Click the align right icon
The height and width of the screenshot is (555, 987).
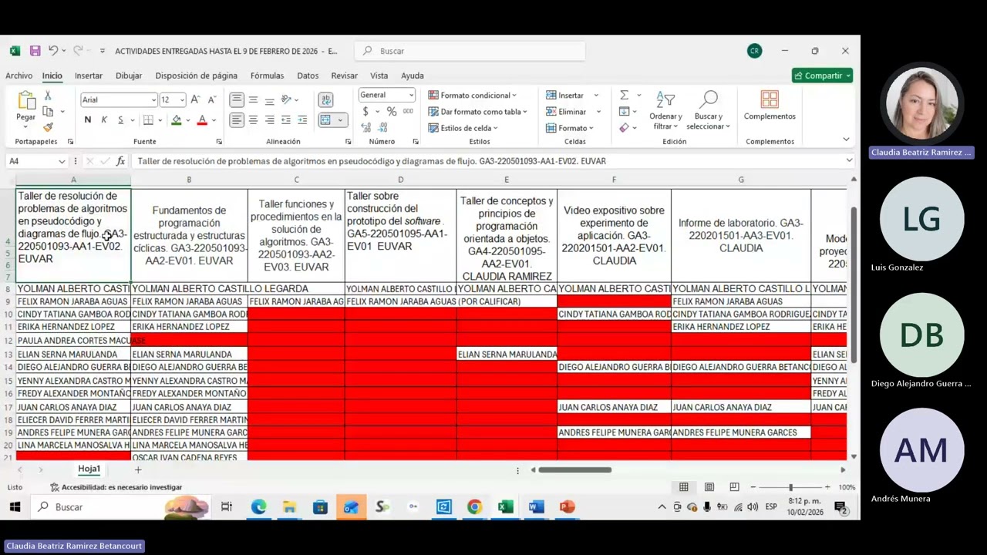pyautogui.click(x=269, y=120)
